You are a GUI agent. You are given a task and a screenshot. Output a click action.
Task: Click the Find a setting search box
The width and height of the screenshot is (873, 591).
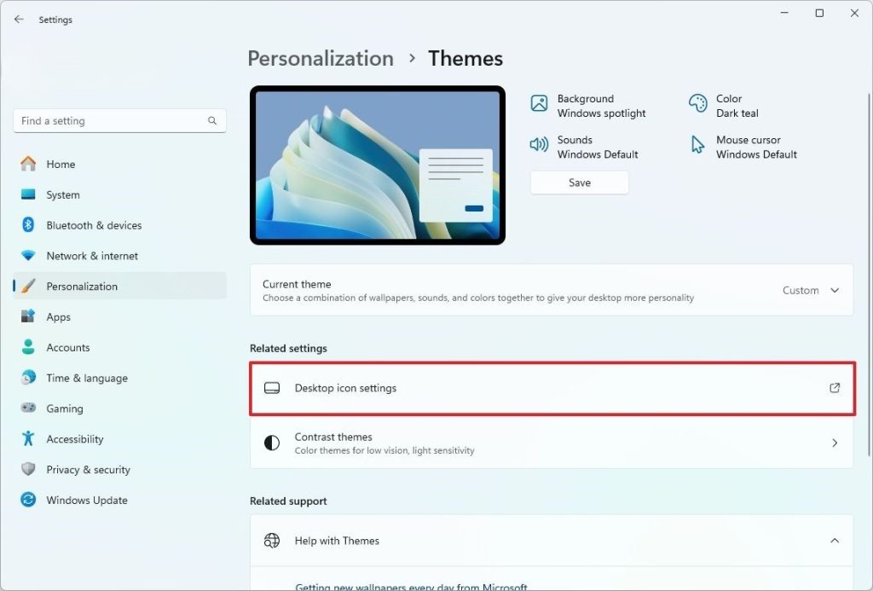[111, 121]
